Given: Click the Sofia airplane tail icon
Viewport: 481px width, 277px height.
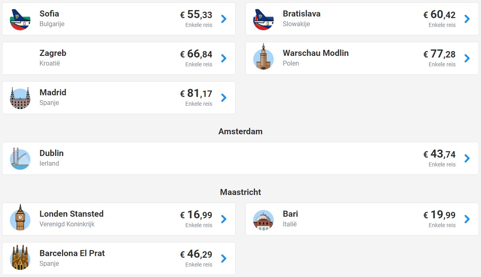Looking at the screenshot, I should coord(20,19).
